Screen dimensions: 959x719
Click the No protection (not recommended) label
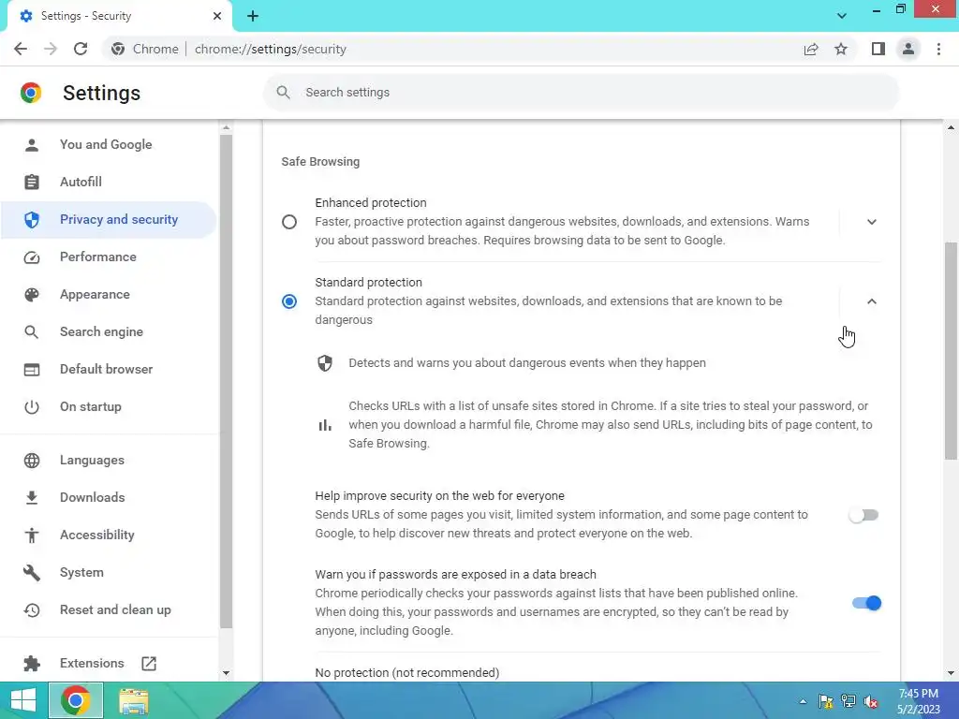coord(407,672)
